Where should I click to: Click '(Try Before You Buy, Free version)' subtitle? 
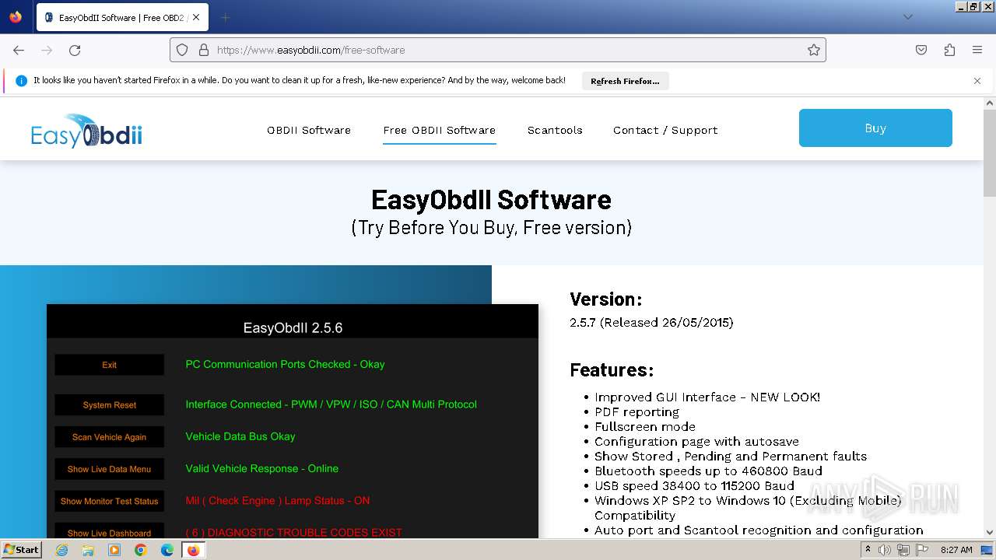[491, 228]
